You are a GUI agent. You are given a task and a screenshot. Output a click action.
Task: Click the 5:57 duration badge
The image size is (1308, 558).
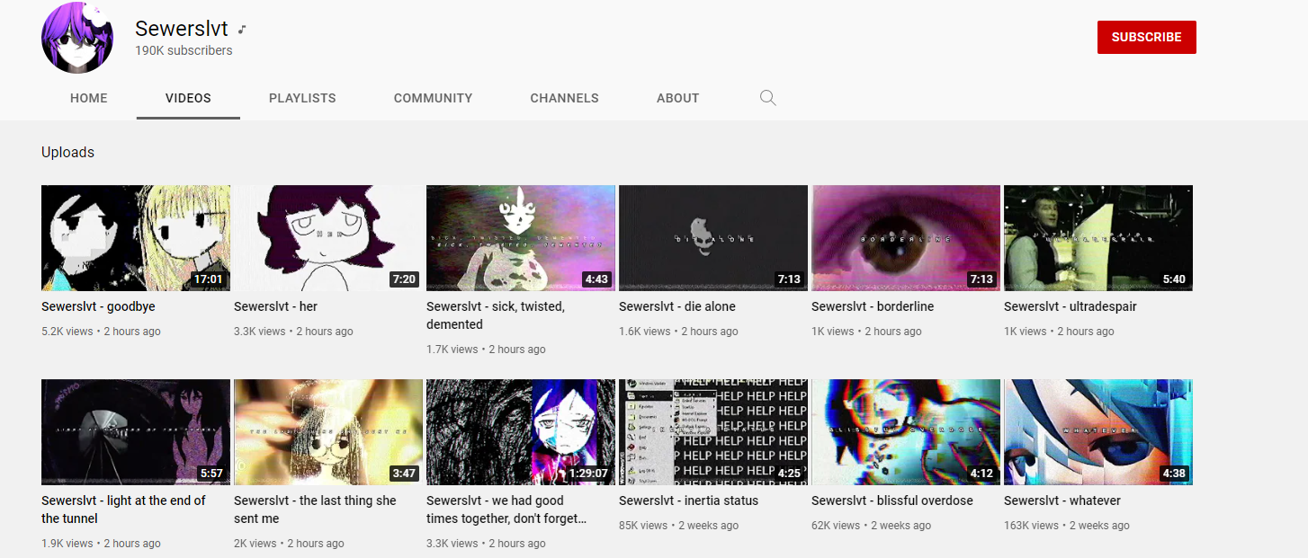pyautogui.click(x=211, y=474)
